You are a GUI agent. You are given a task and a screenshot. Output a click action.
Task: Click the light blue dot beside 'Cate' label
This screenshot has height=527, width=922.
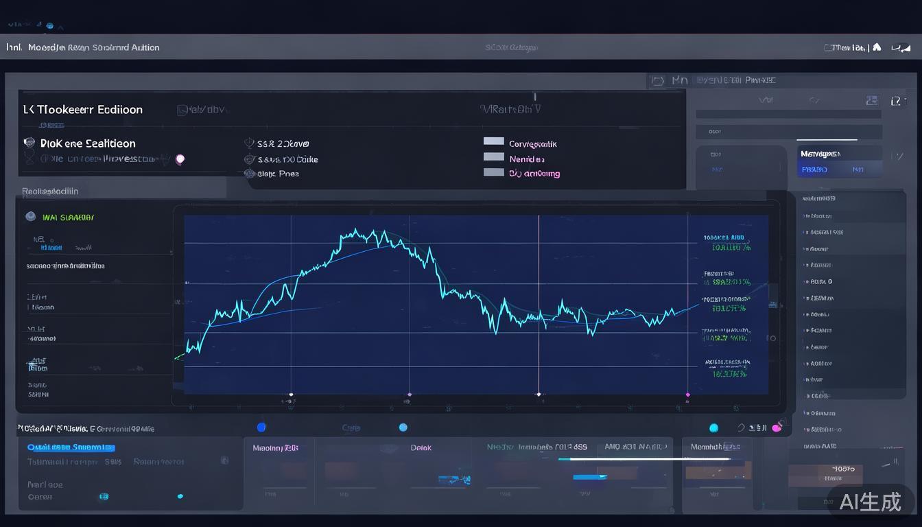point(403,427)
